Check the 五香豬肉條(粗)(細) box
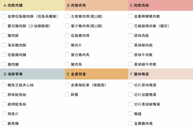Viewport: 193px width, 129px height. pyautogui.click(x=67, y=16)
